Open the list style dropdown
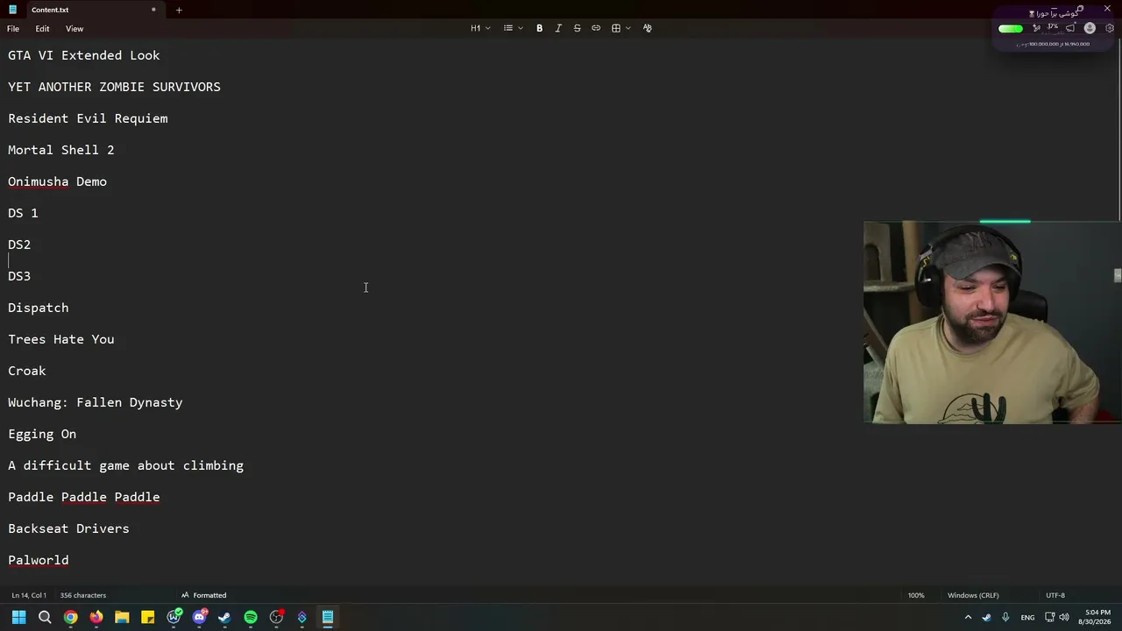Viewport: 1122px width, 631px height. click(x=513, y=28)
